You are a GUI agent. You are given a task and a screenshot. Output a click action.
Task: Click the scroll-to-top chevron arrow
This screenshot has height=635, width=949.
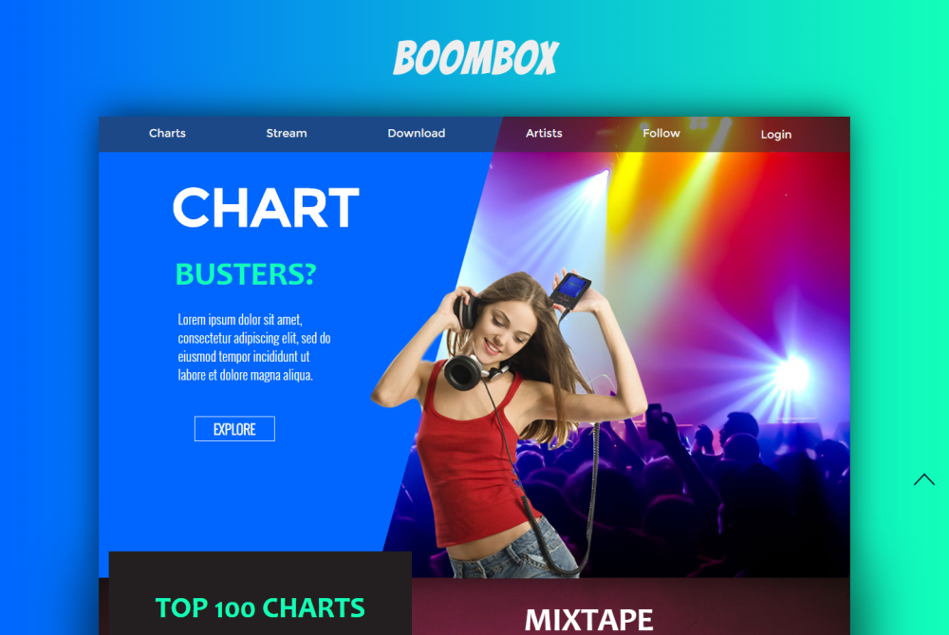(923, 479)
